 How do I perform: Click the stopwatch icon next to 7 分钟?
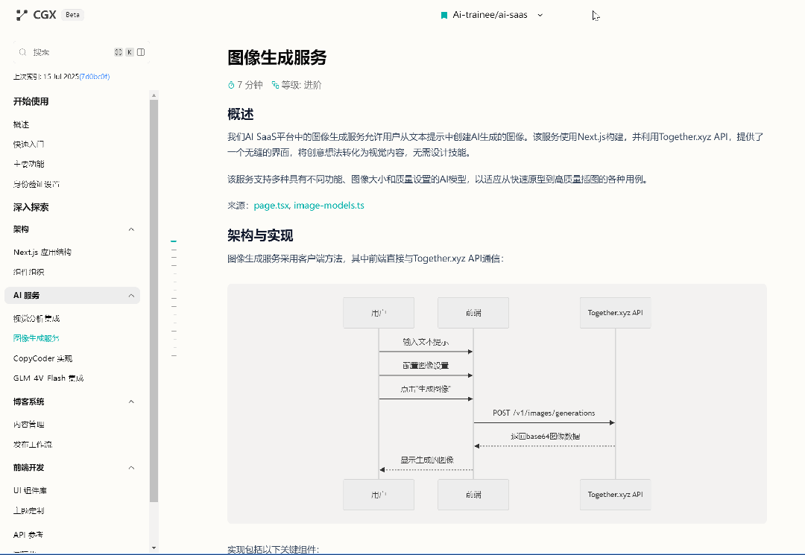pos(231,85)
